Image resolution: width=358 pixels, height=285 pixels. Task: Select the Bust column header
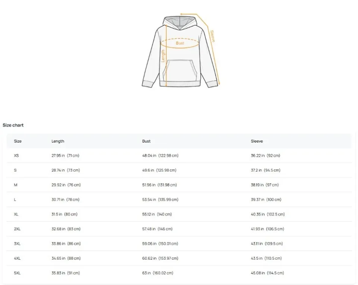tap(146, 141)
